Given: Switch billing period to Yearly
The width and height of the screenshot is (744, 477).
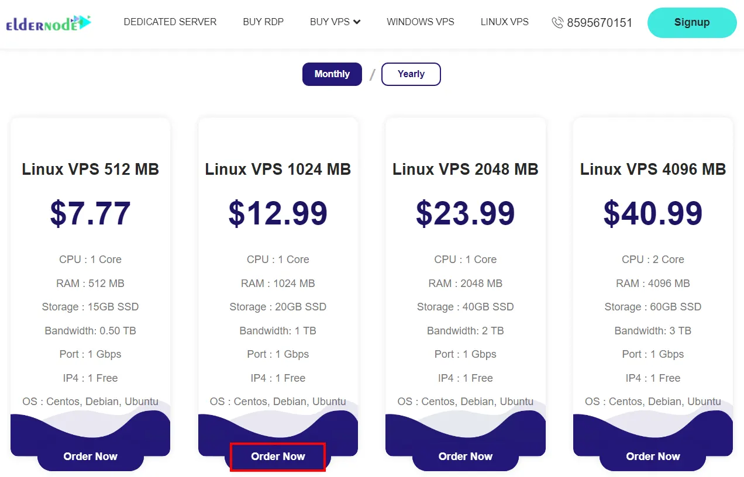Looking at the screenshot, I should click(411, 74).
